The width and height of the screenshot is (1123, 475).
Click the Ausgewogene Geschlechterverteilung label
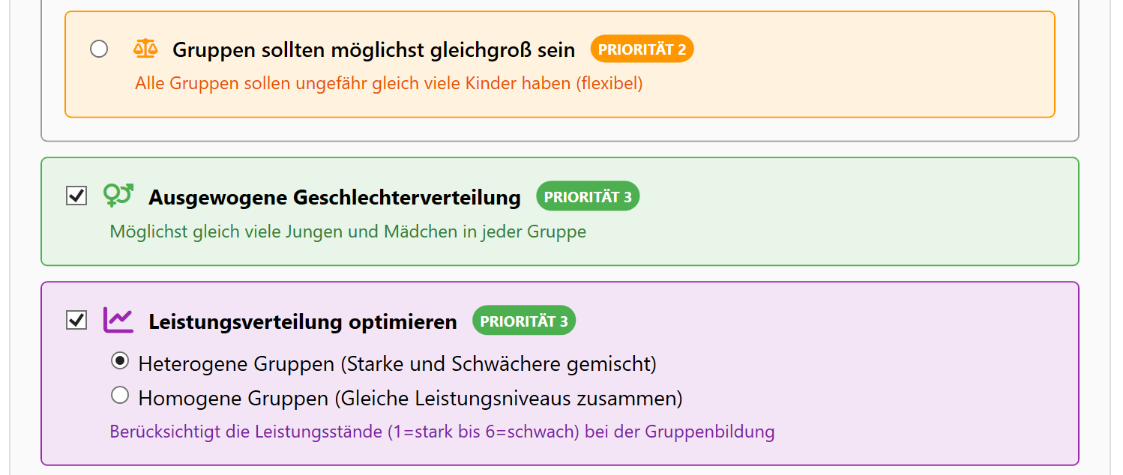[334, 196]
